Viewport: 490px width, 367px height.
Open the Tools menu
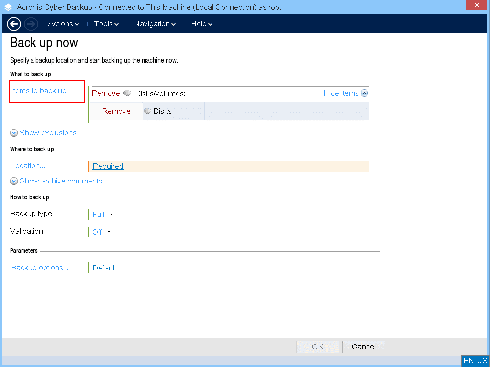106,24
